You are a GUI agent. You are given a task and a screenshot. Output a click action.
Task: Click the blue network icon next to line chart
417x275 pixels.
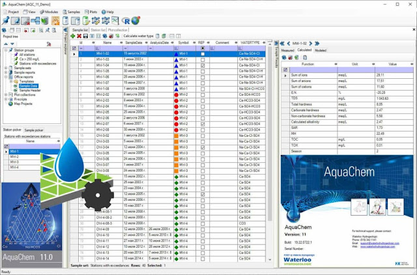click(106, 20)
